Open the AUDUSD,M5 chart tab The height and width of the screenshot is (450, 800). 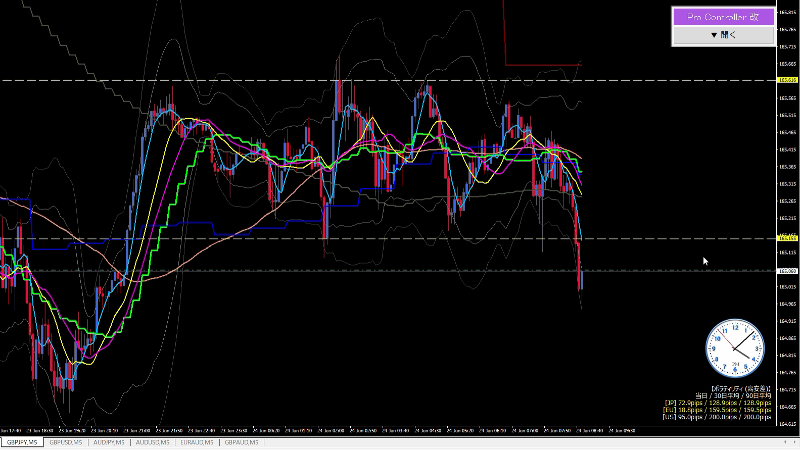153,442
